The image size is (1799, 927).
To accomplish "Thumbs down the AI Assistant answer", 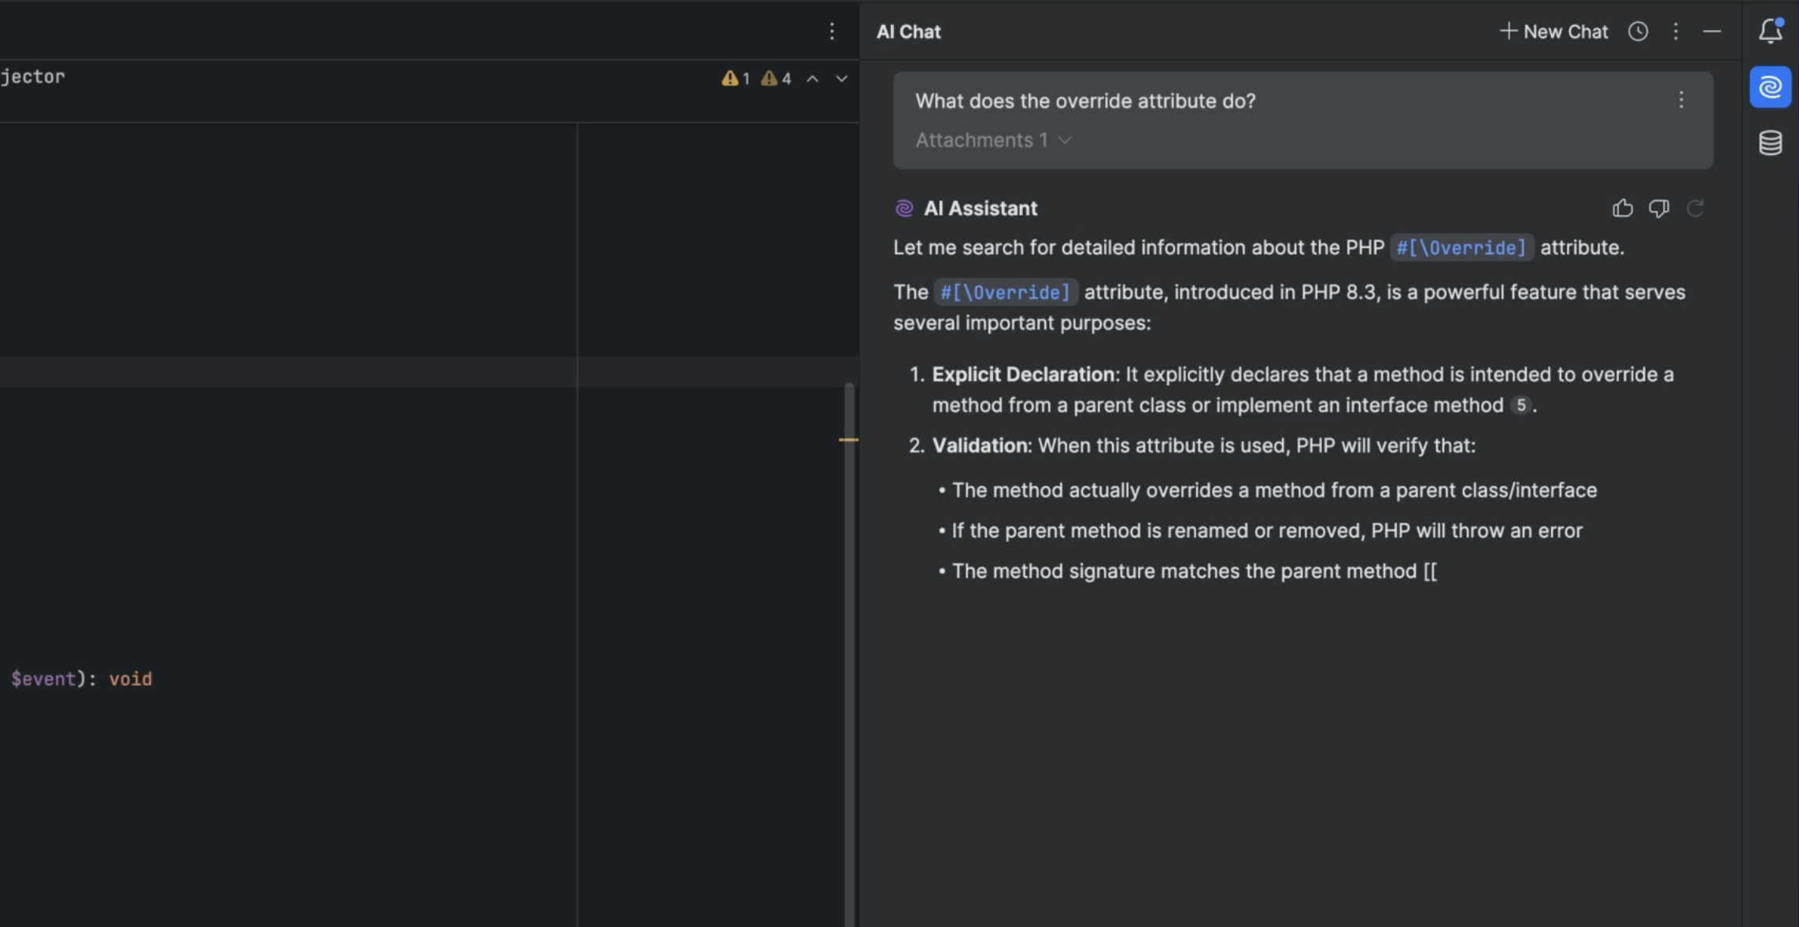I will pos(1660,208).
